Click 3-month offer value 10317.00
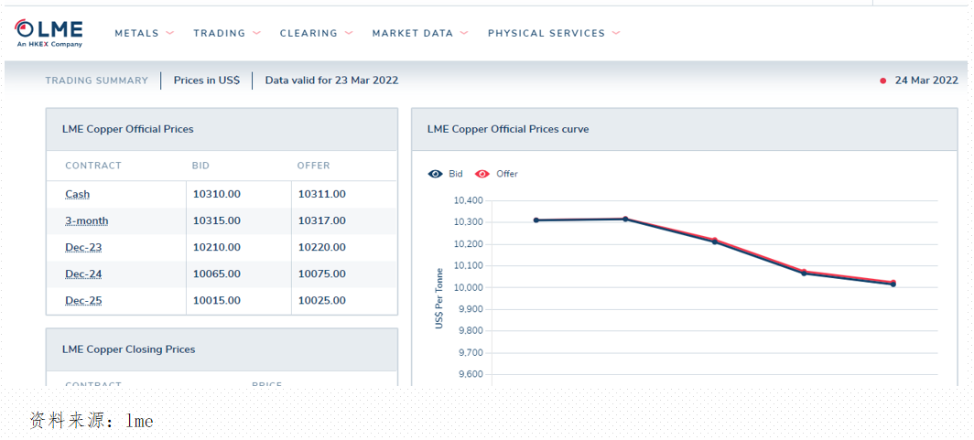The image size is (974, 440). click(x=322, y=221)
